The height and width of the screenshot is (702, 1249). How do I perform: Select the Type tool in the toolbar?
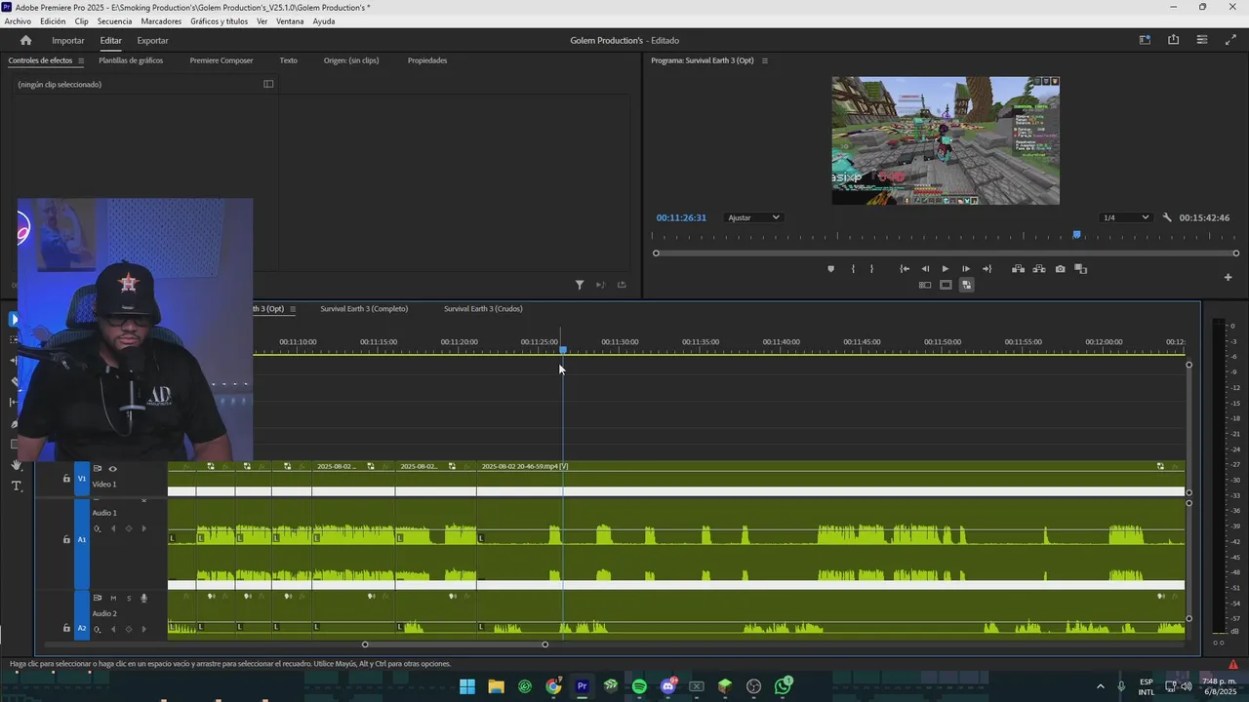coord(16,486)
